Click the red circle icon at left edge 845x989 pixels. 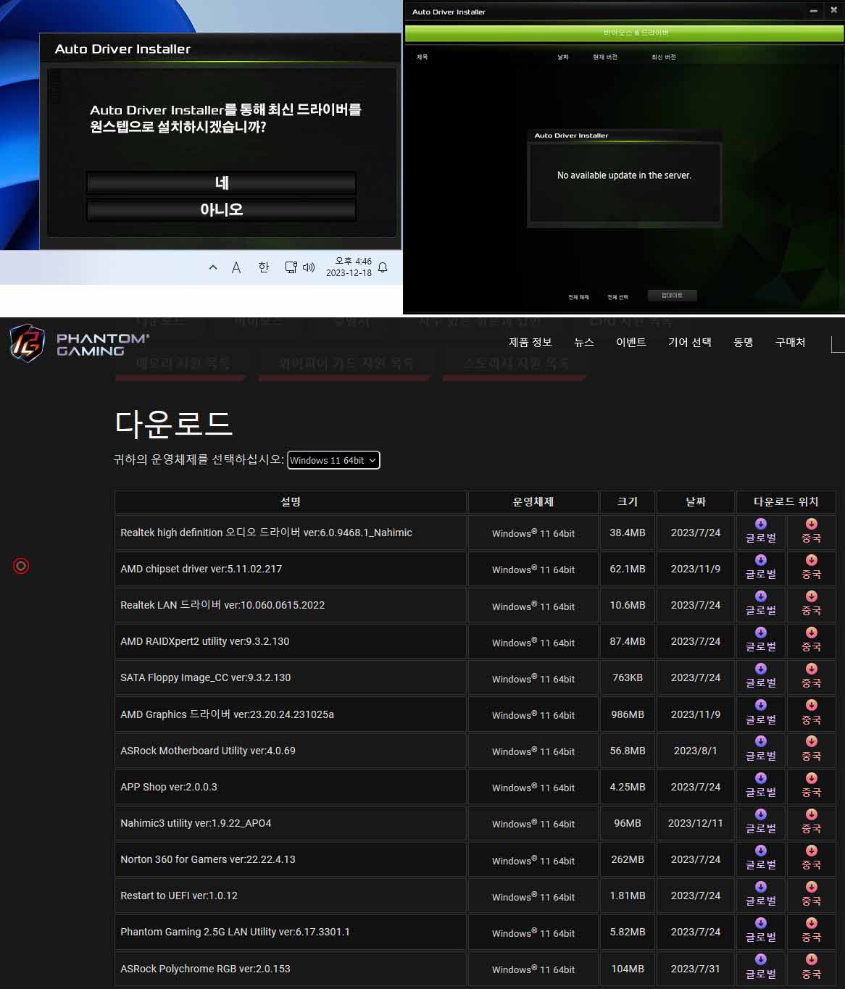21,566
